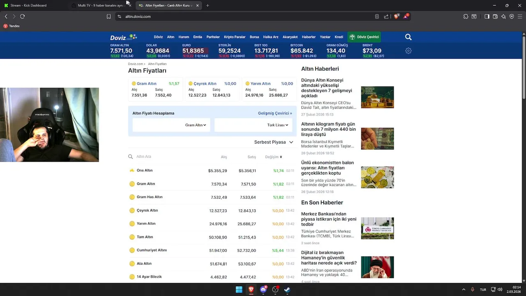Open Merkez Bankası'ndan piyasa istikrarı news
526x296 pixels.
coord(329,219)
